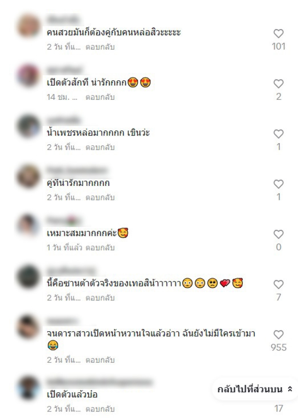Reply to เปิดตัวแล้วบ่อ comment
The height and width of the screenshot is (418, 298).
pyautogui.click(x=100, y=409)
